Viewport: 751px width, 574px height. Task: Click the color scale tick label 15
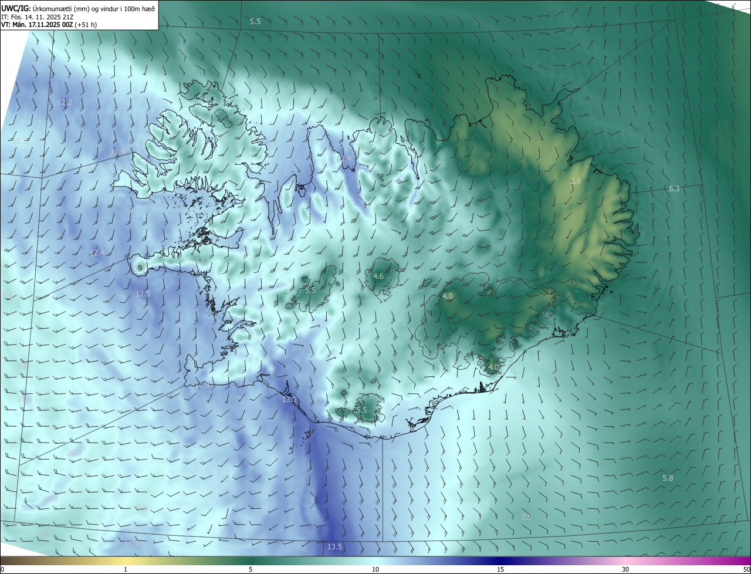500,569
